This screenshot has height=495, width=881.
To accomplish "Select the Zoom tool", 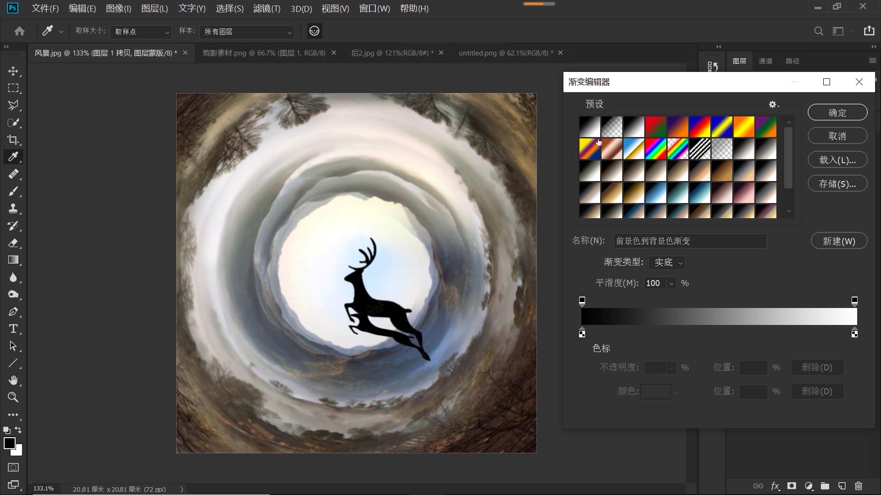I will point(13,397).
